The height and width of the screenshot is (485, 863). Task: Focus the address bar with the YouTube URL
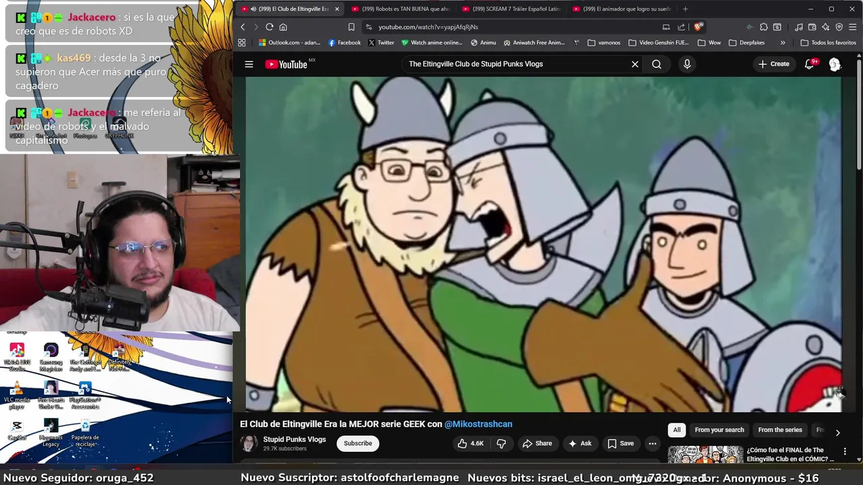512,27
